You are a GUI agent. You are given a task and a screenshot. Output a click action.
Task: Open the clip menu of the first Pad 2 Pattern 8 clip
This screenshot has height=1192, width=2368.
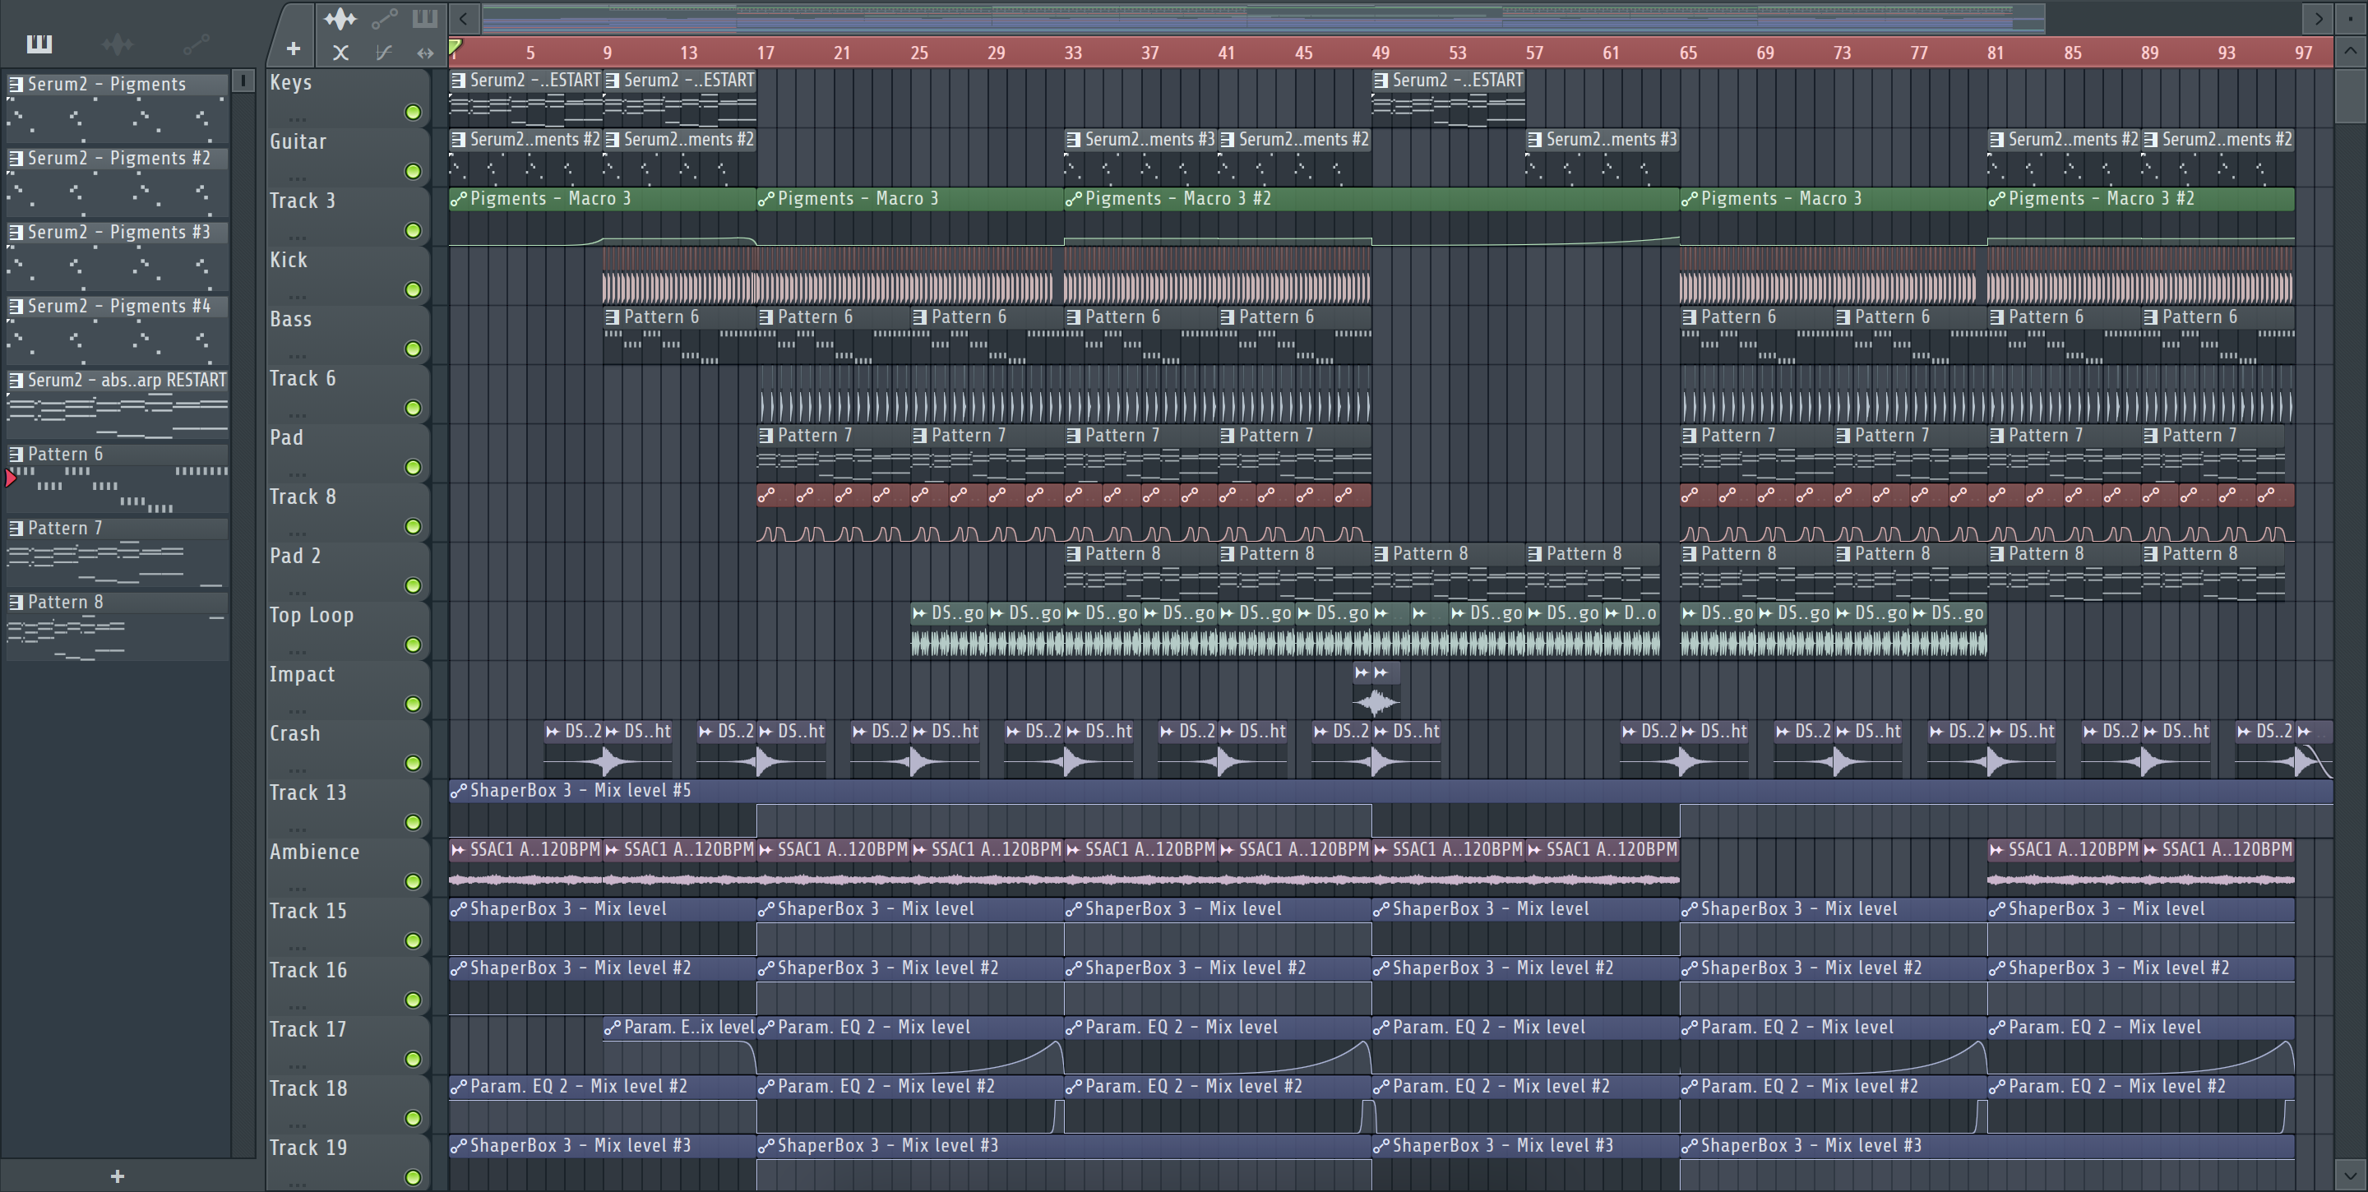click(x=1074, y=553)
